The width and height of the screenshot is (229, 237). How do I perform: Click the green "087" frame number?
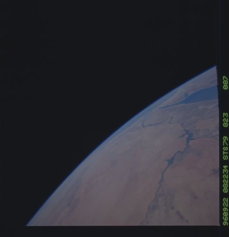click(226, 82)
